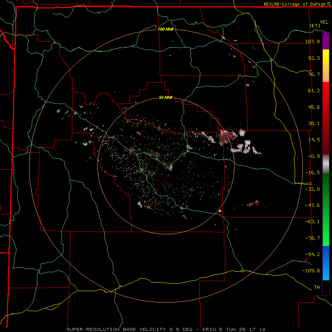332x332 pixels.
Task: Pick the purple segment of the color bar
Action: point(326,41)
